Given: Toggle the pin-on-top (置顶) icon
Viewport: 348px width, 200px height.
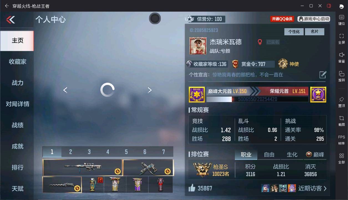Looking at the screenshot, I should pyautogui.click(x=342, y=99).
